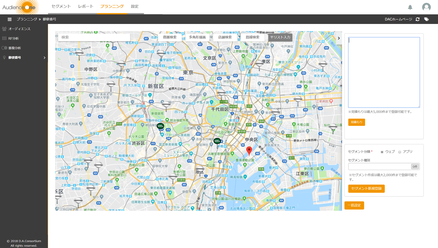438x248 pixels.
Task: Open notifications via the bell icon
Action: coord(410,7)
